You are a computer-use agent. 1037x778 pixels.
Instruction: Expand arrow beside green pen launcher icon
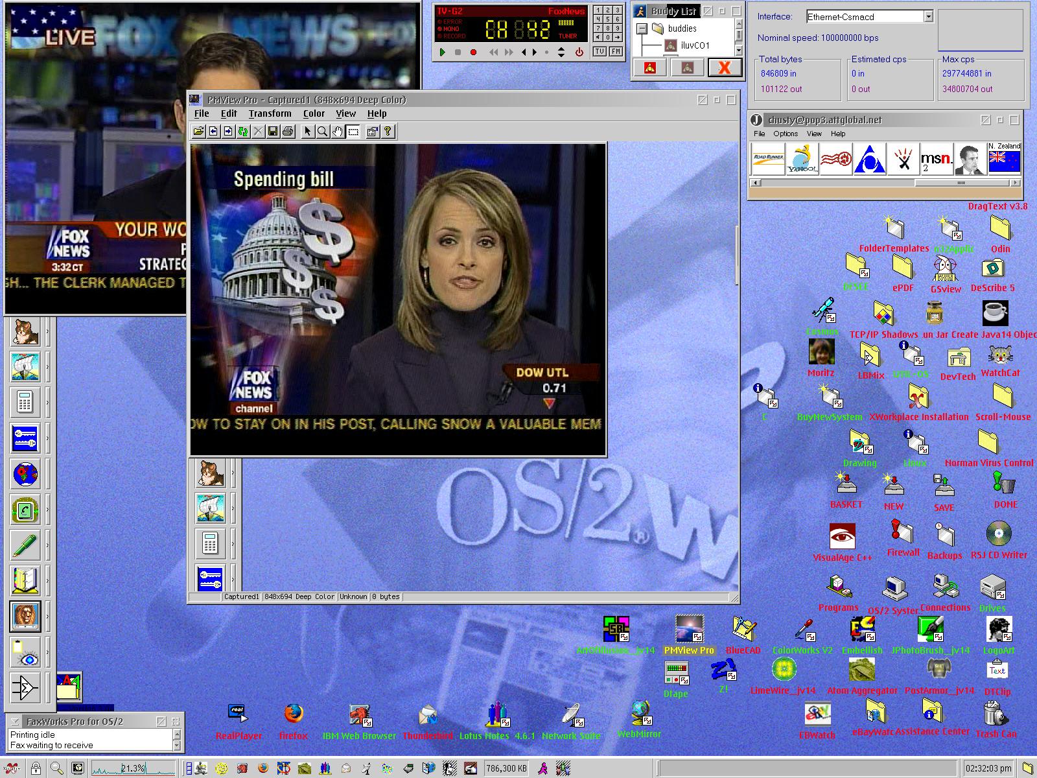[47, 545]
